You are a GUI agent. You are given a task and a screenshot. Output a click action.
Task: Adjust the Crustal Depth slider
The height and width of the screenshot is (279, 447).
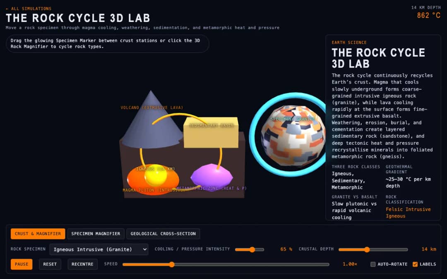tap(373, 250)
